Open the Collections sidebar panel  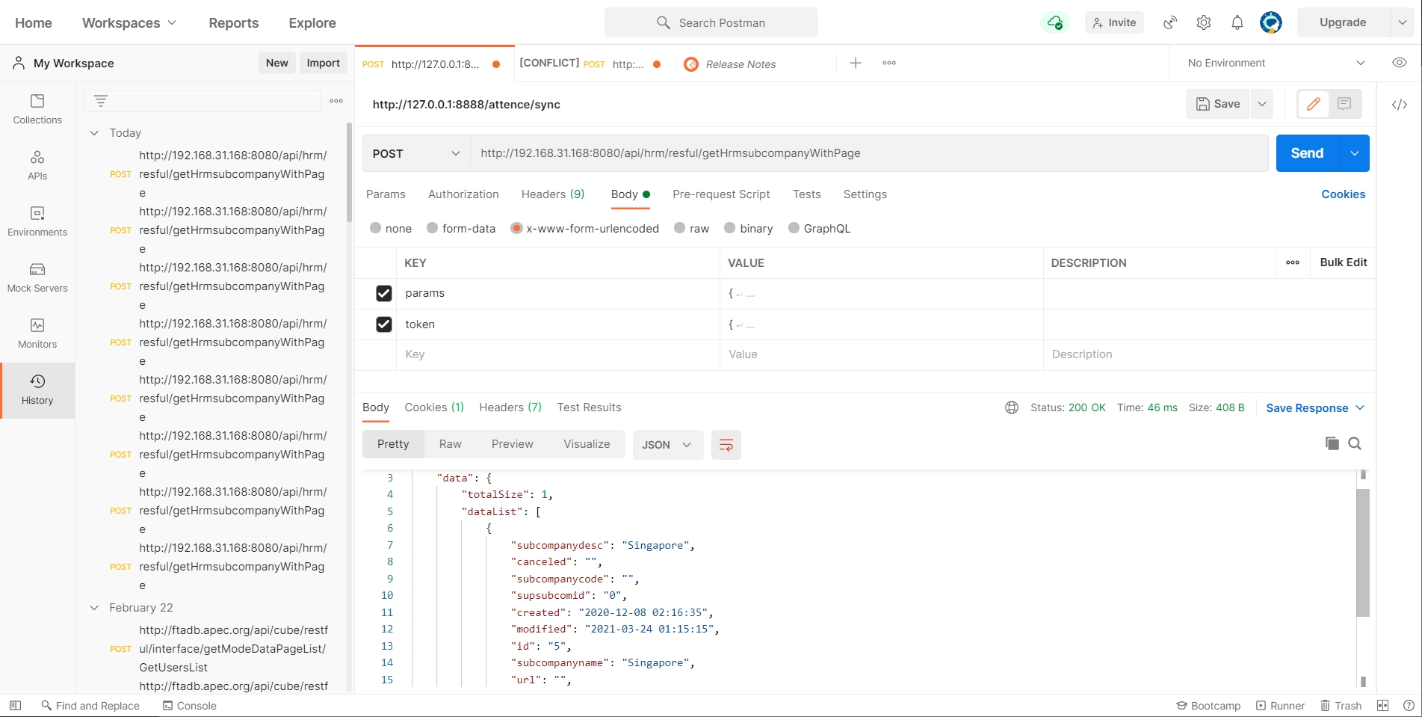(x=37, y=108)
